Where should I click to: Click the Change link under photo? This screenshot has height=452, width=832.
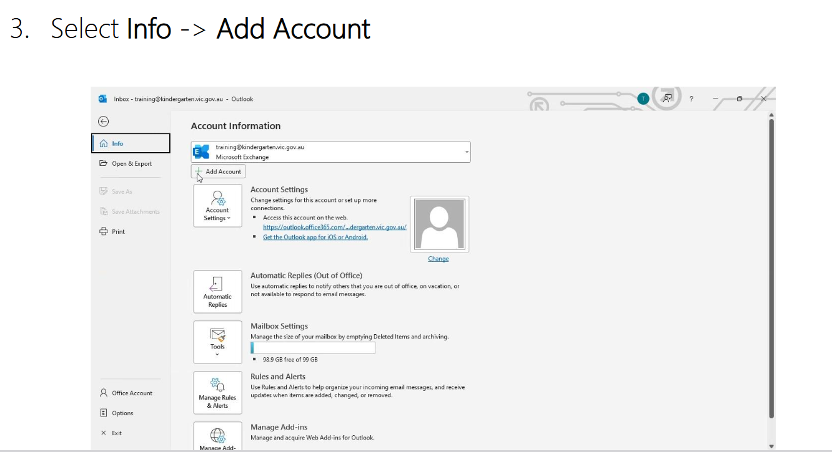coord(438,259)
